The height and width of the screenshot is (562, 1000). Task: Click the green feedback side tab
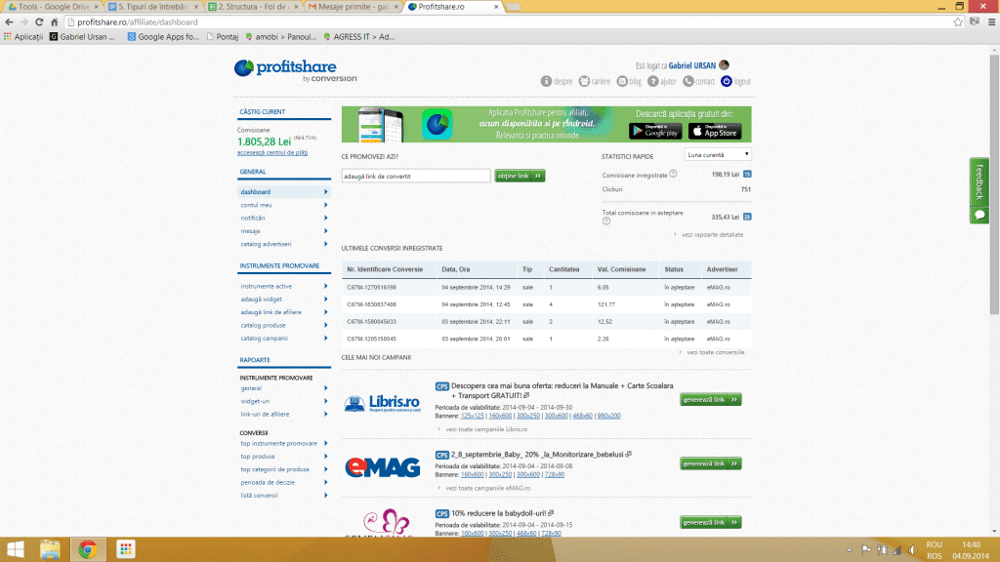979,190
